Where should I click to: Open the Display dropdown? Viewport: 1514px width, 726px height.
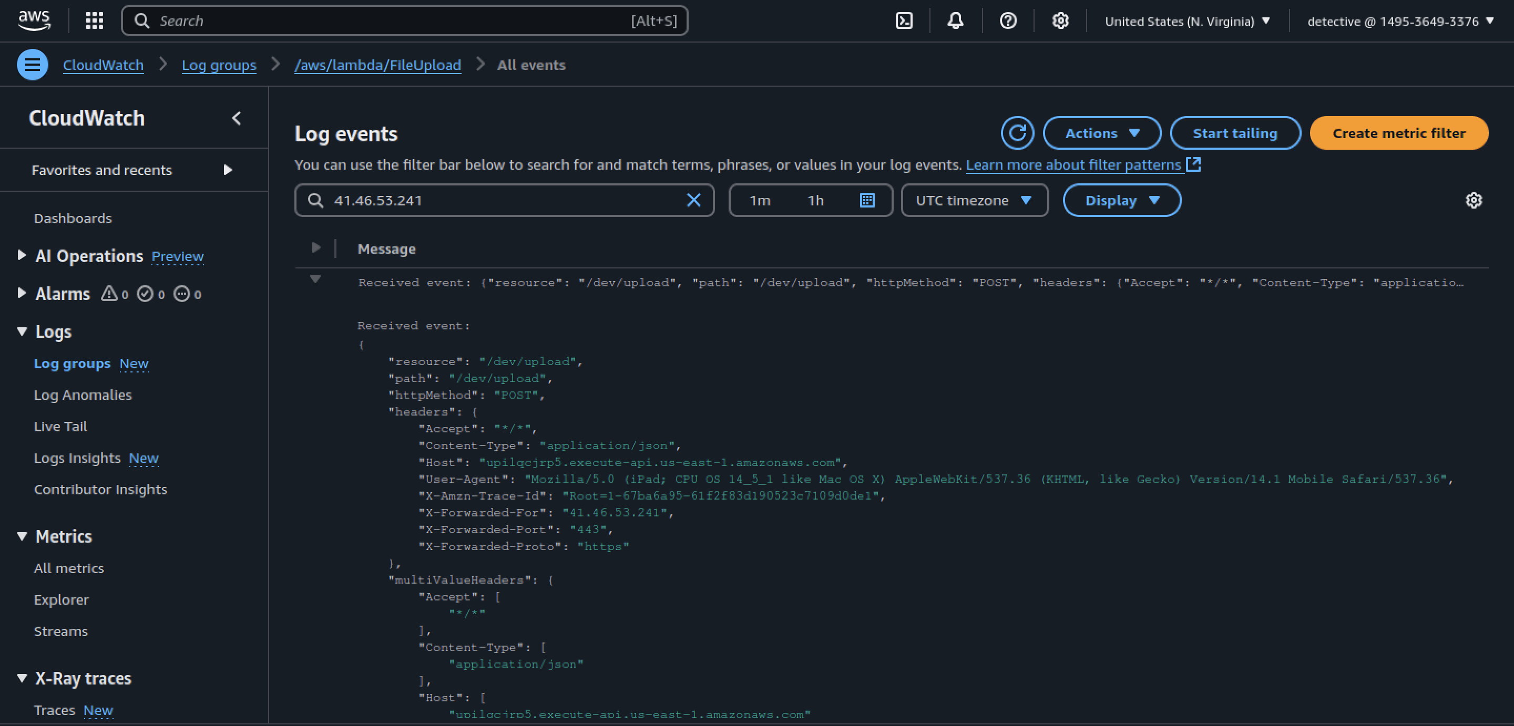(1121, 200)
